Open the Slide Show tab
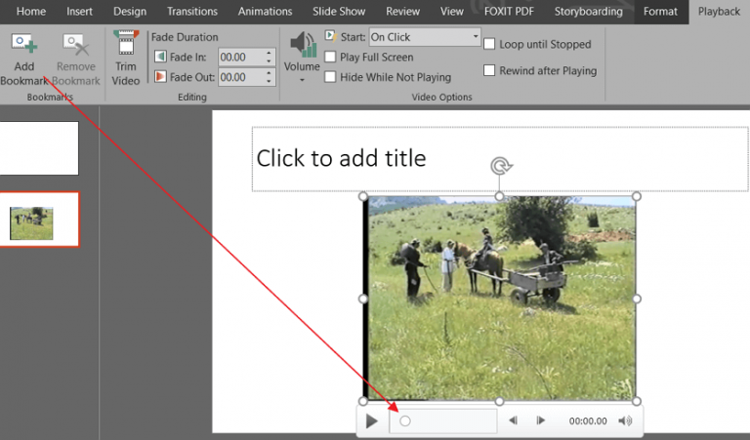 click(339, 12)
